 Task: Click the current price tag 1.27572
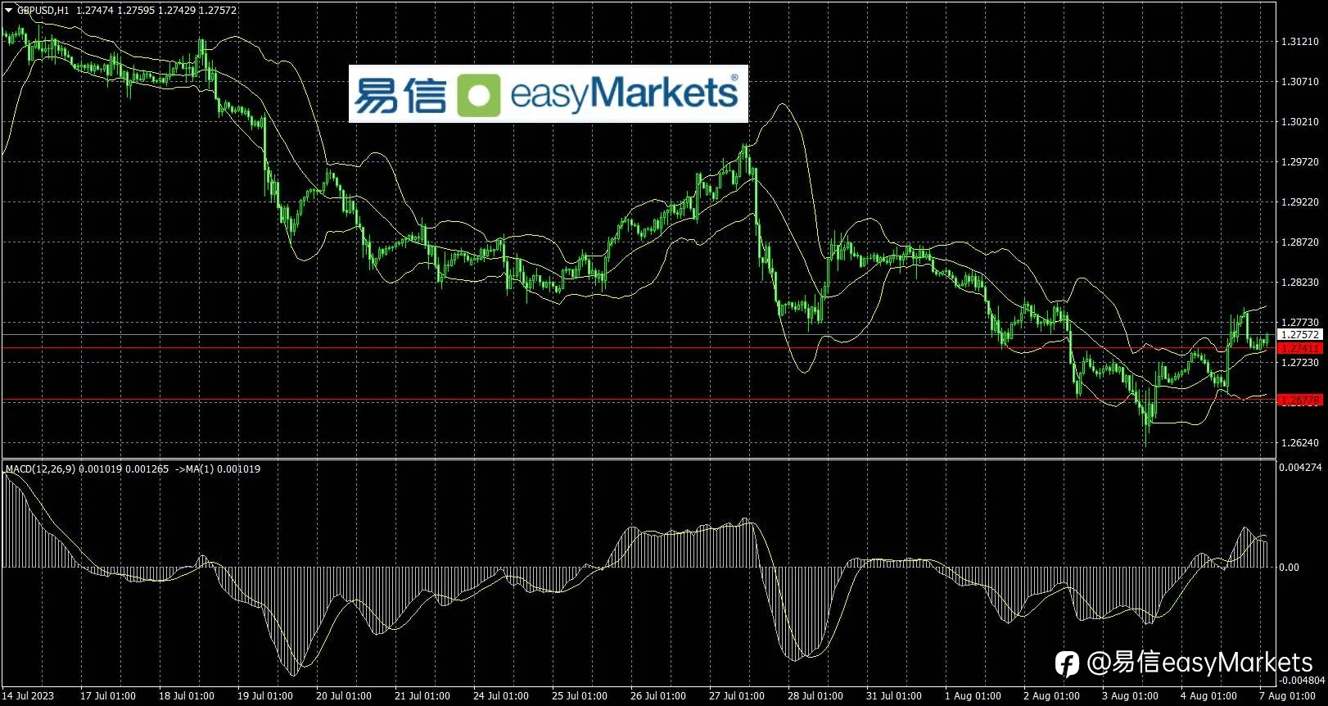coord(1299,334)
